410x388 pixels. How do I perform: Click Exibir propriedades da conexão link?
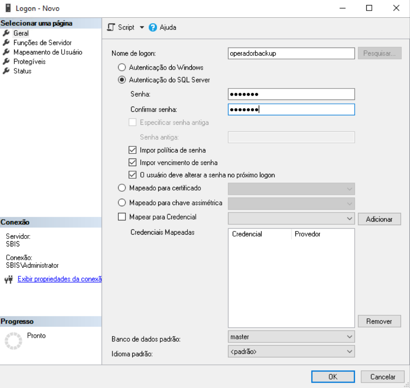59,279
